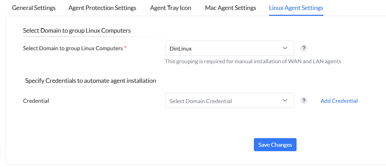Select the Mac Agent Settings tab

230,8
